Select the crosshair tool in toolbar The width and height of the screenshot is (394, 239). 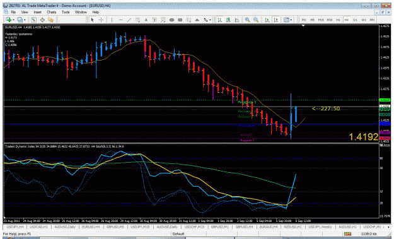101,20
